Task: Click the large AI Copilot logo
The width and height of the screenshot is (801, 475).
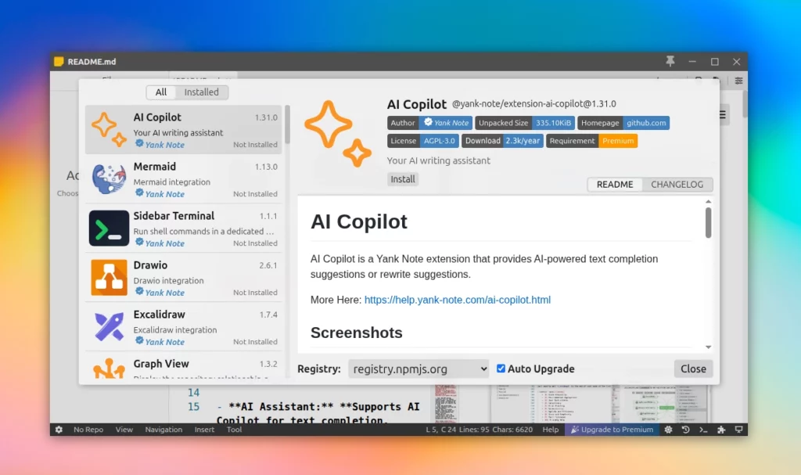Action: pos(338,134)
